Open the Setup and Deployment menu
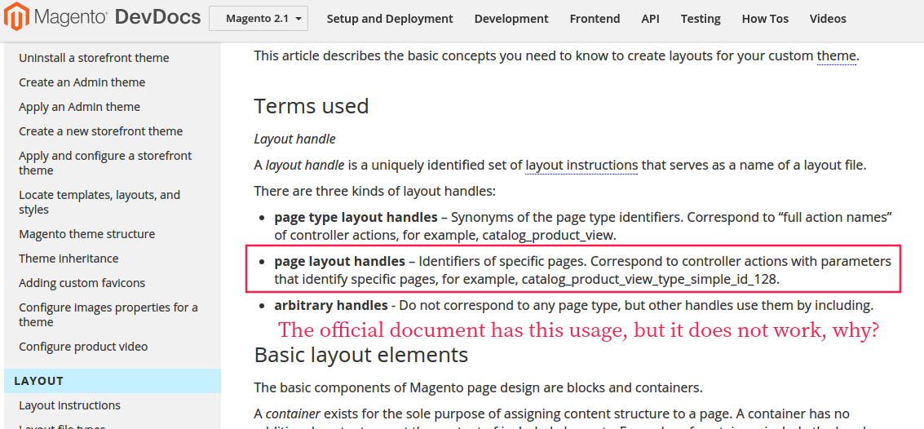Screen dimensions: 924x429 click(x=390, y=19)
